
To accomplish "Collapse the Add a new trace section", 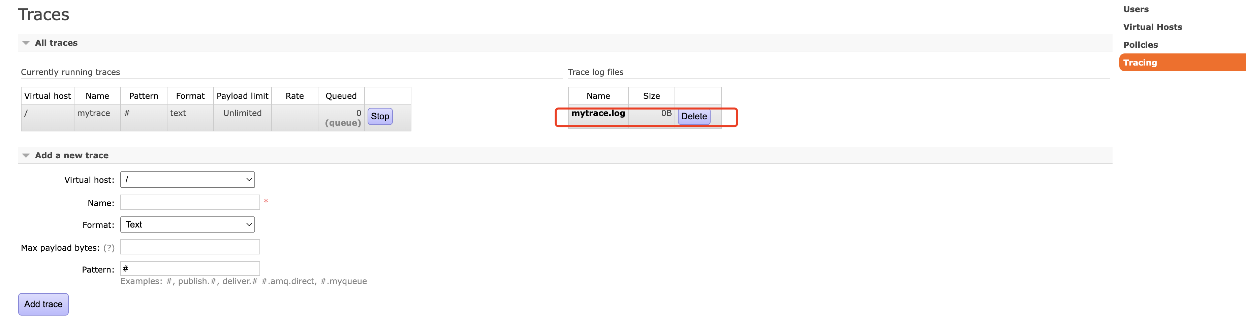I will pos(71,155).
